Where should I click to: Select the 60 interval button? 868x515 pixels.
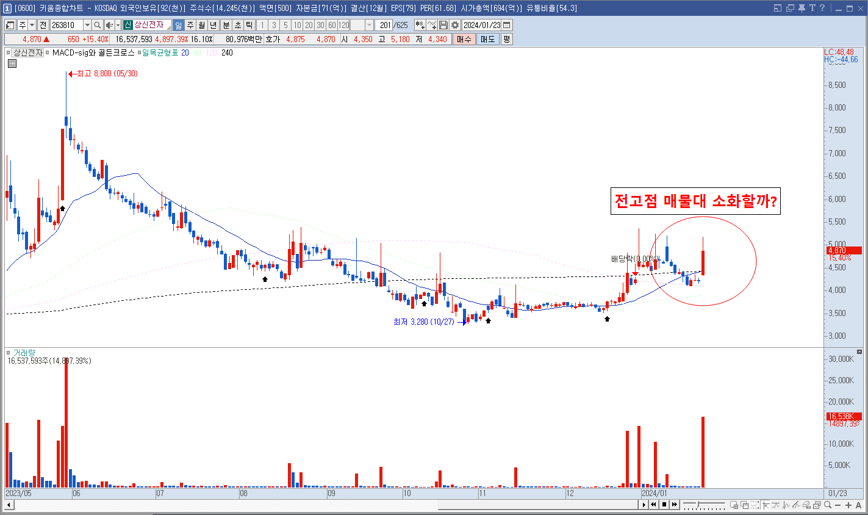click(x=332, y=25)
